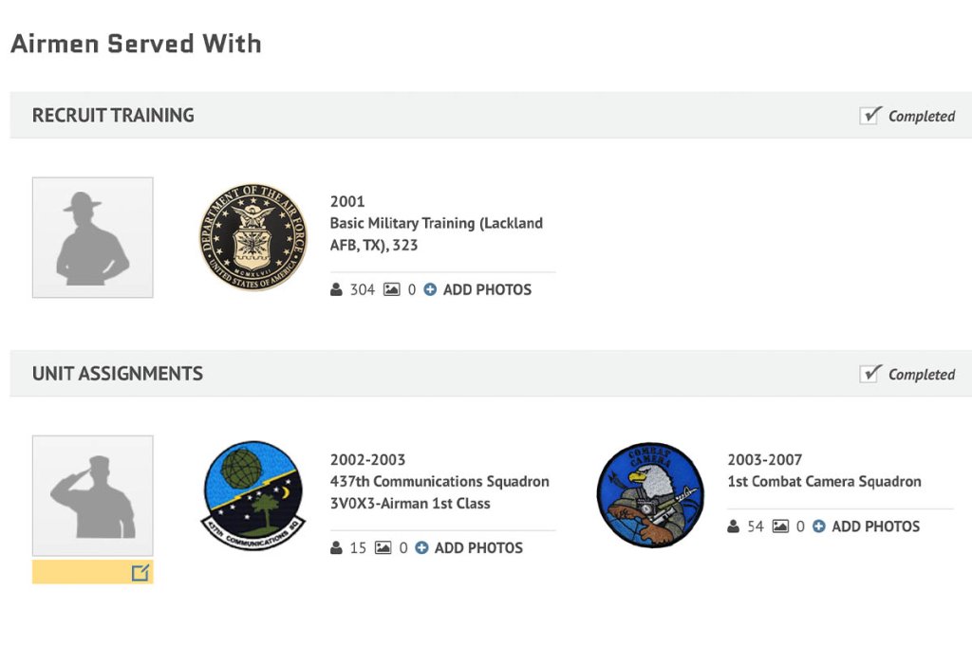Open 1st Combat Camera Squadron link
Image resolution: width=972 pixels, height=647 pixels.
[824, 481]
